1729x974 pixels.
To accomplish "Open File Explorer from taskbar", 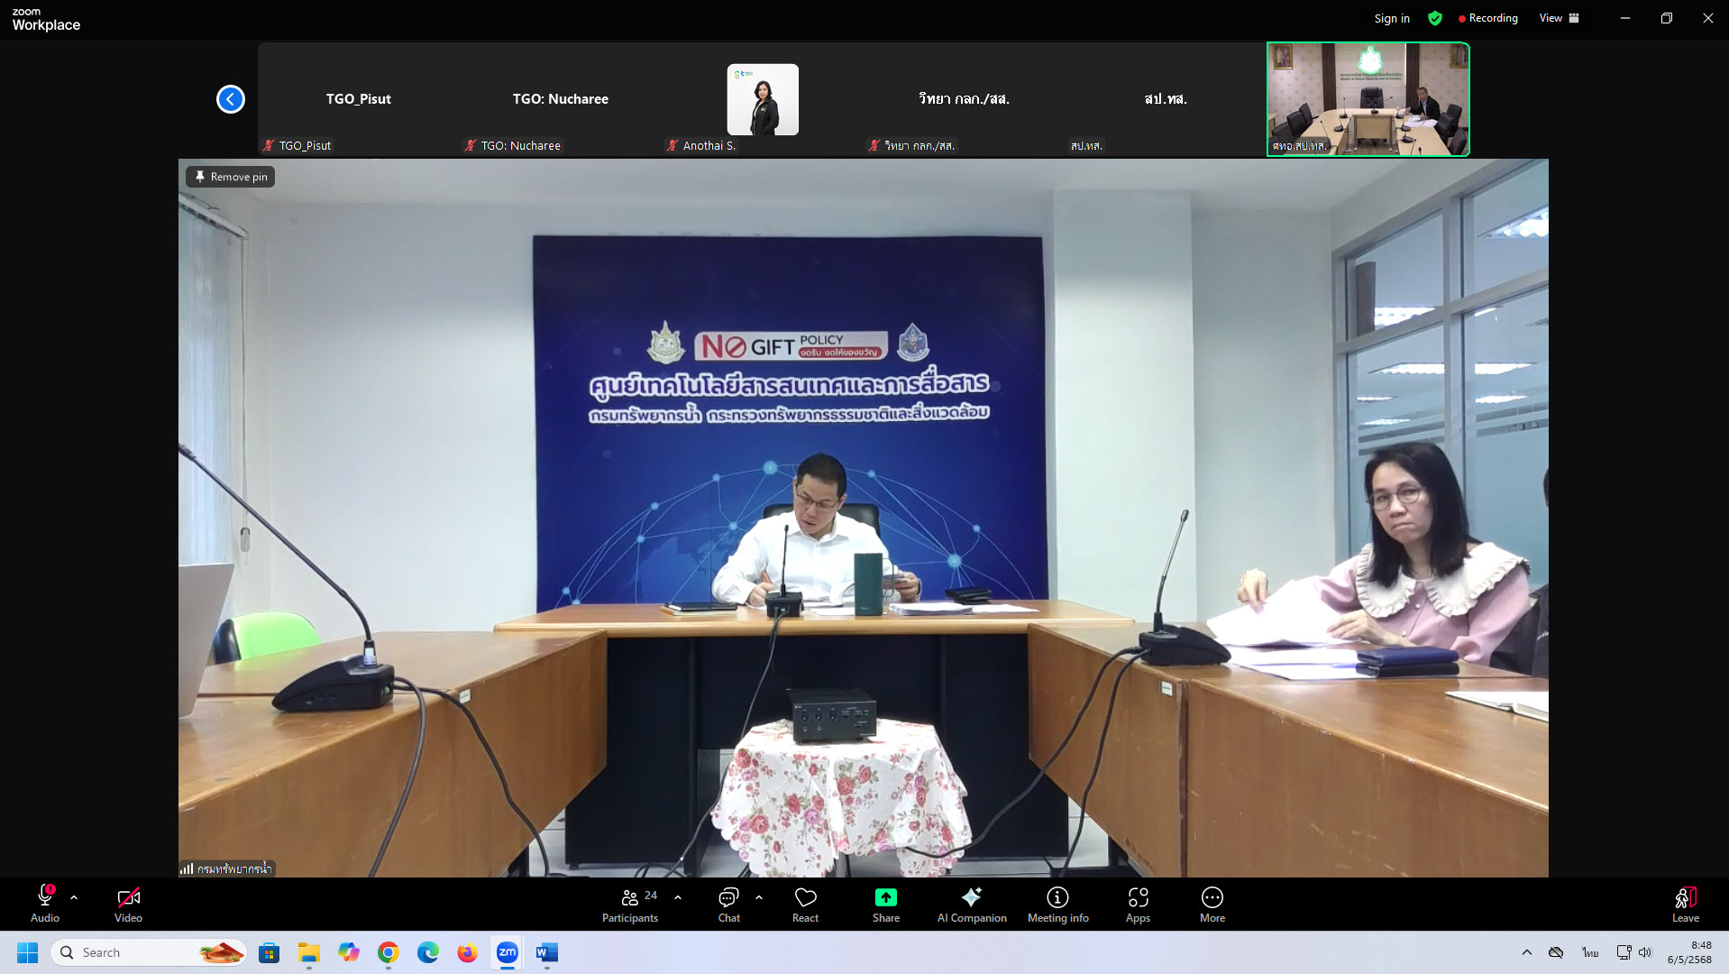I will [x=309, y=952].
